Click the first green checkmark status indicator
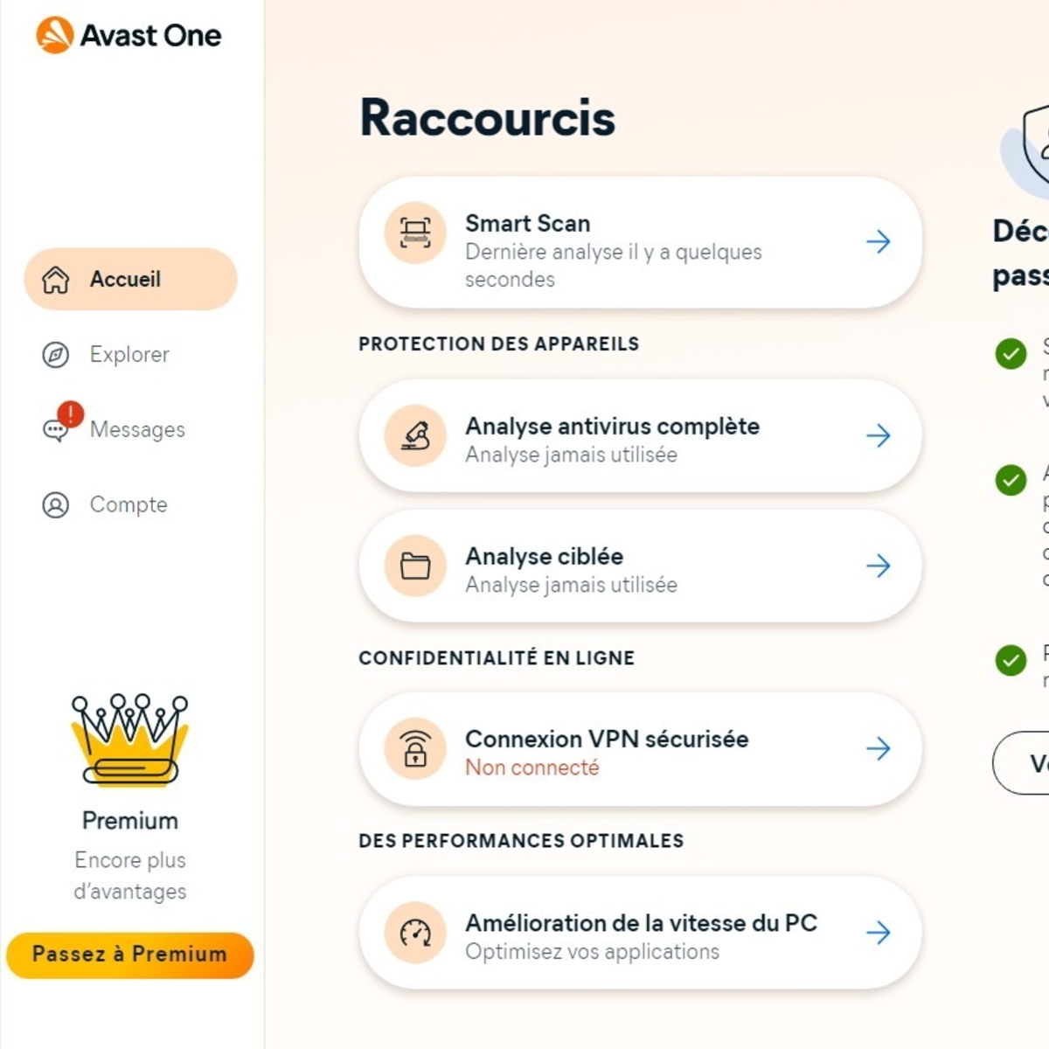Viewport: 1049px width, 1049px height. 1011,353
